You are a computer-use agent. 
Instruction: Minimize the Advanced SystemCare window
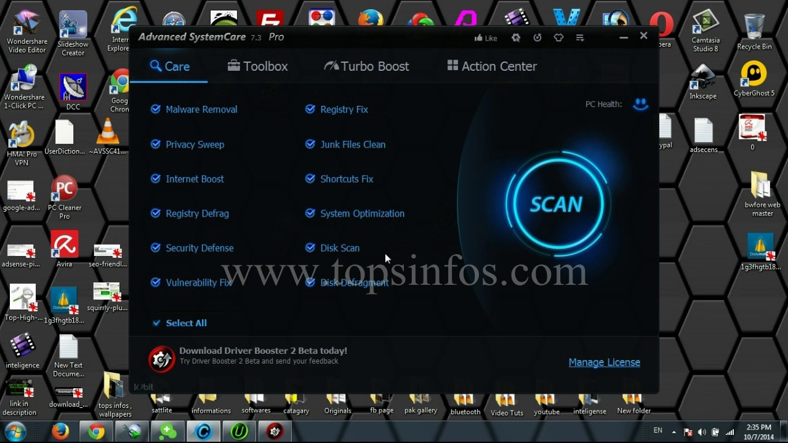point(624,38)
